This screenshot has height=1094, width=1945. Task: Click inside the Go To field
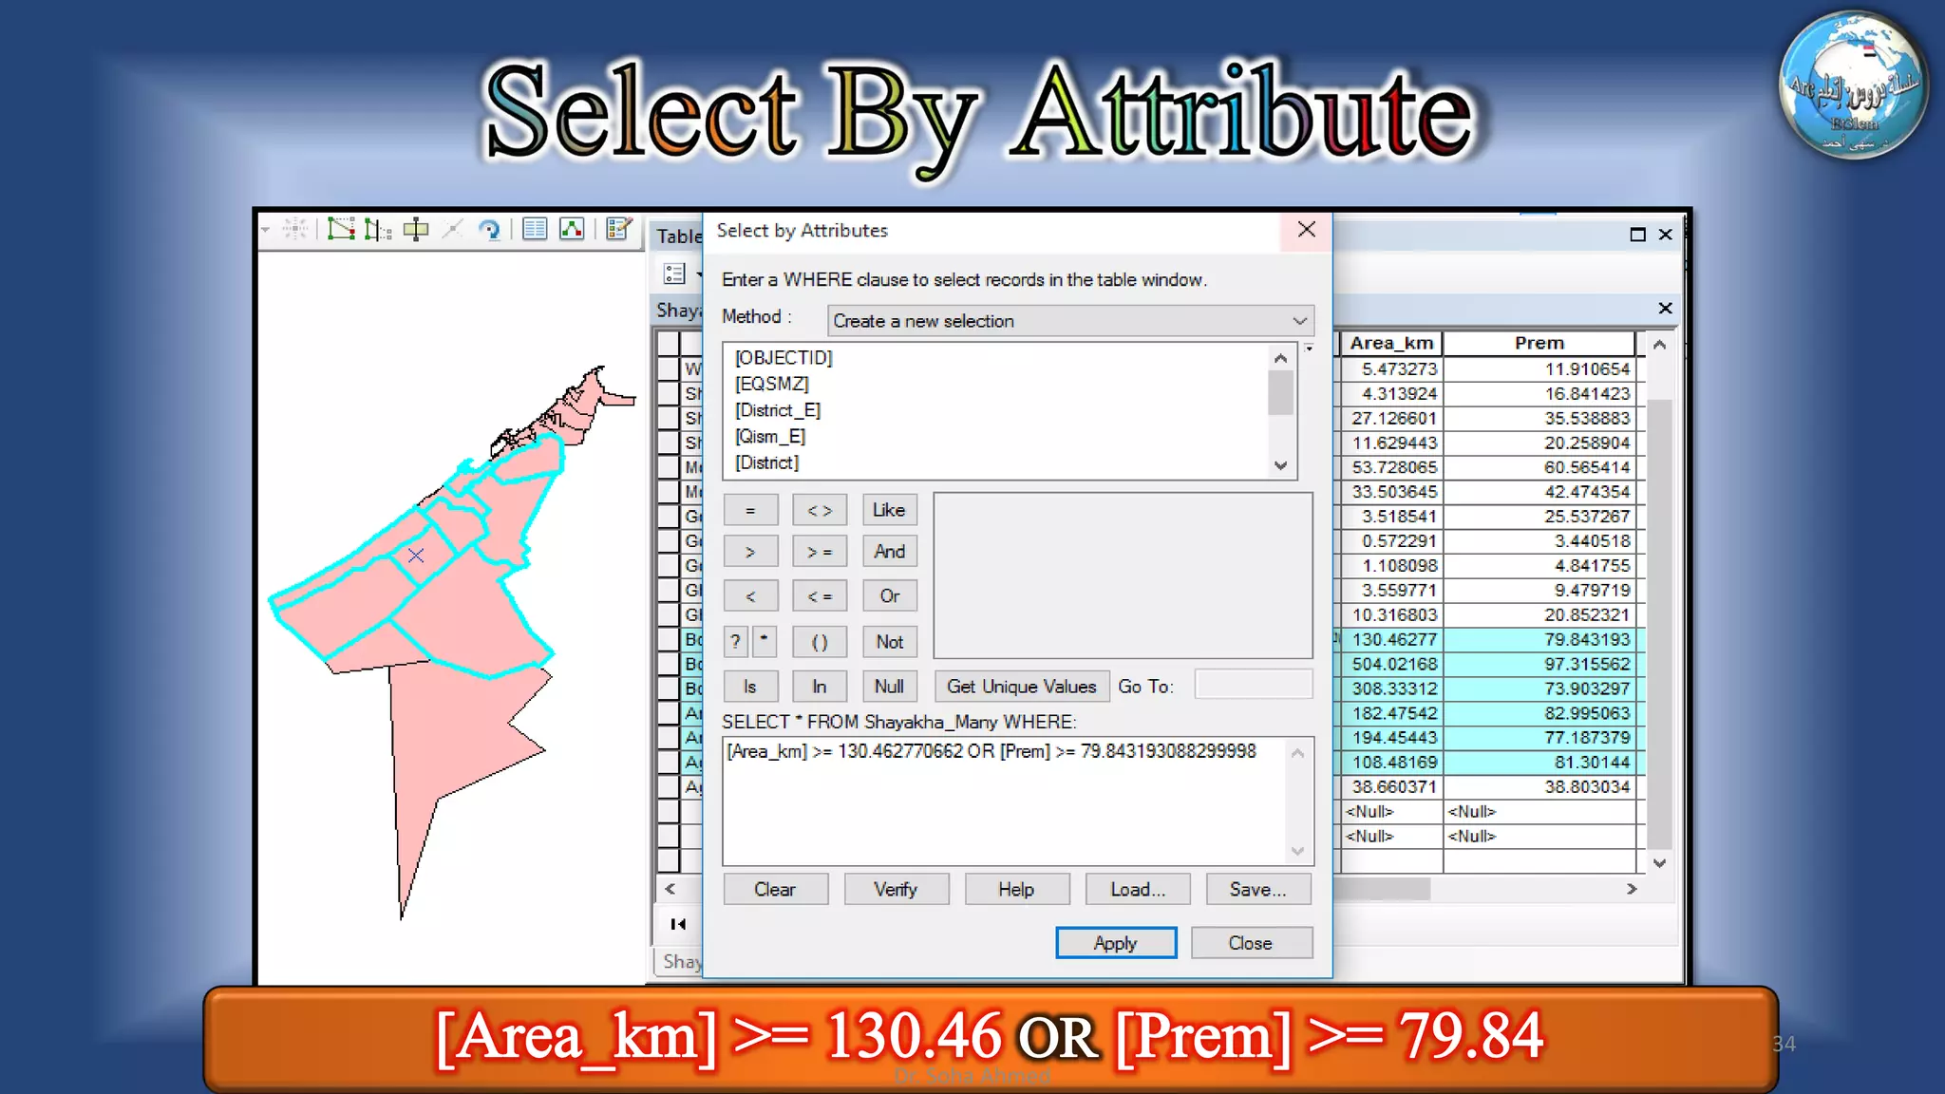click(1253, 685)
